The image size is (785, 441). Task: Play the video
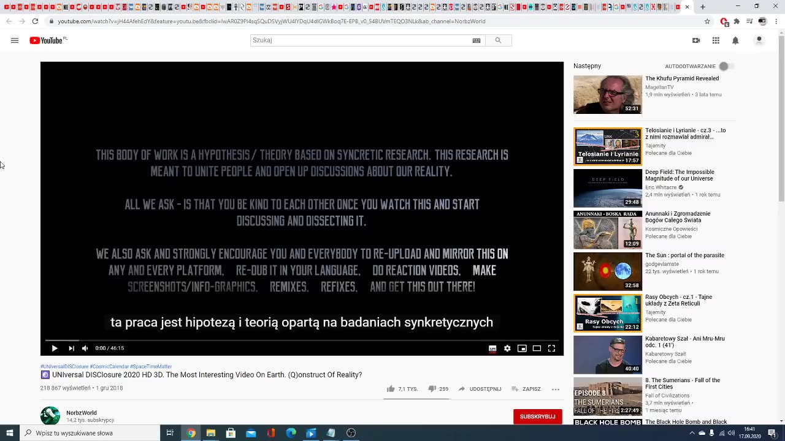pos(55,348)
